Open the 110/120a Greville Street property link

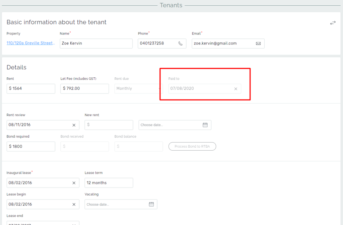pos(30,43)
